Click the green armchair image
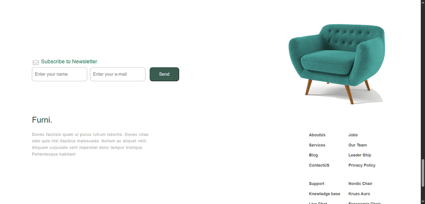425x204 pixels. click(x=336, y=64)
